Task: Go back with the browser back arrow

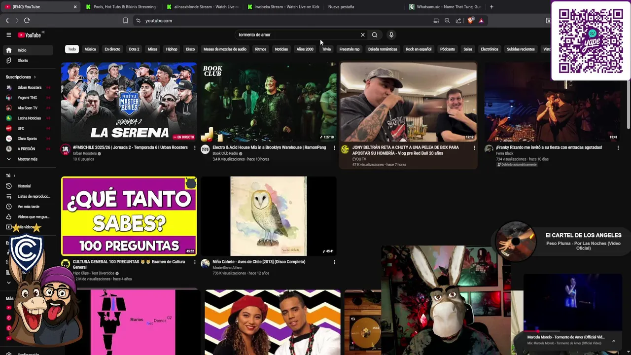Action: pos(7,21)
